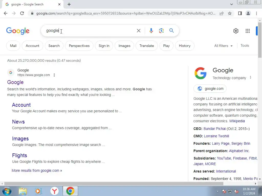262x196 pixels.
Task: Show hidden tray icons arrow
Action: 217,191
